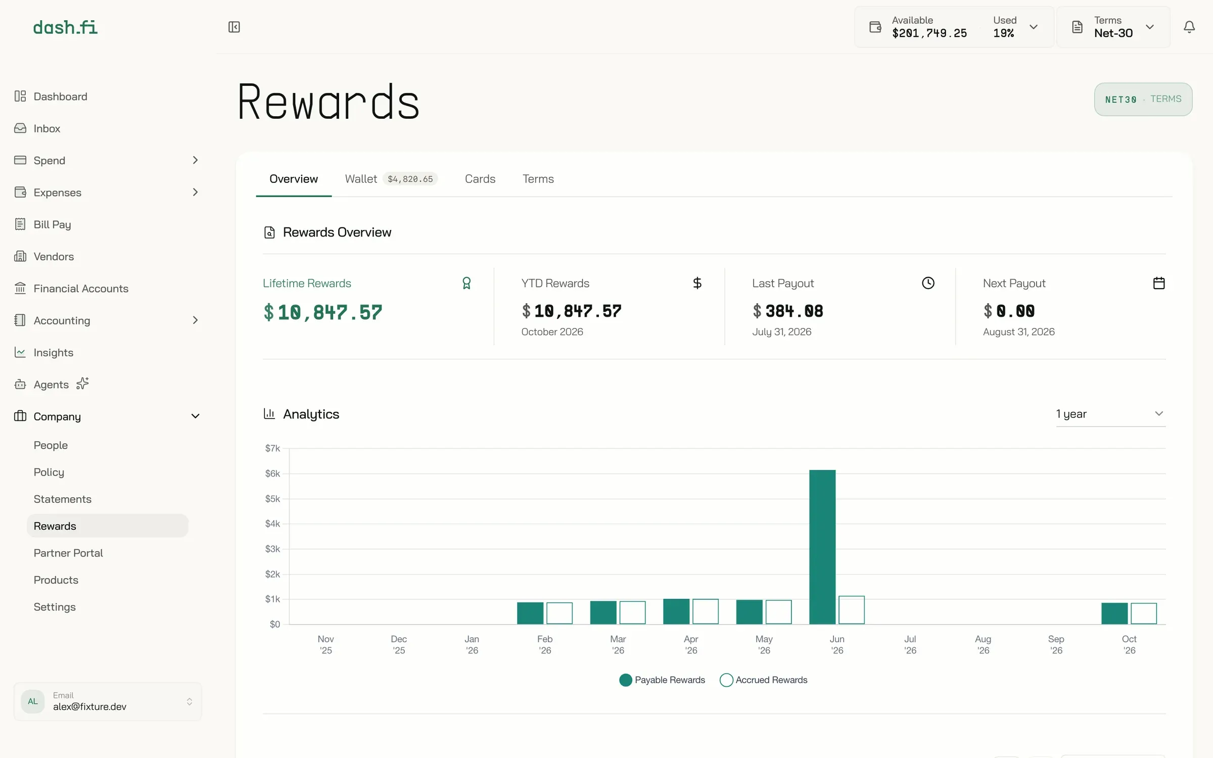1213x758 pixels.
Task: Click the Last Payout clock icon
Action: coord(928,283)
